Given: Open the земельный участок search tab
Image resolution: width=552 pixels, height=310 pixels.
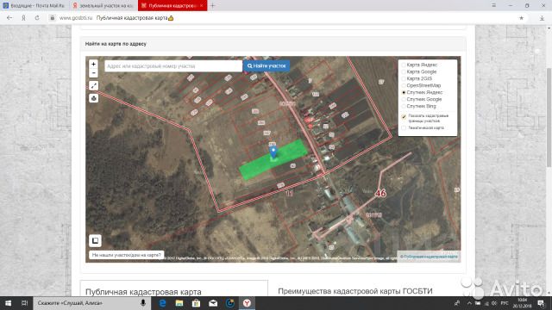Looking at the screenshot, I should tap(103, 6).
